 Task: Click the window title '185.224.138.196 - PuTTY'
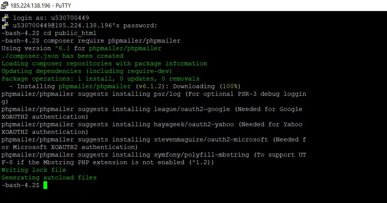41,5
